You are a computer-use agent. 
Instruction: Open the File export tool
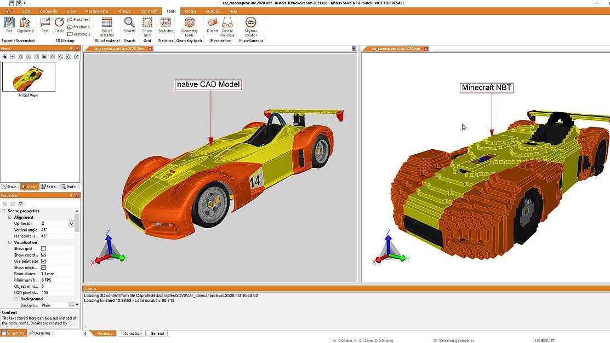coord(9,25)
